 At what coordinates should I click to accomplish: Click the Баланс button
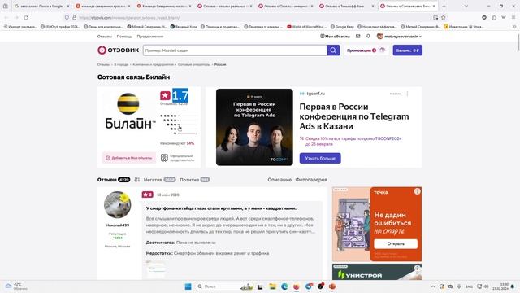coord(408,50)
